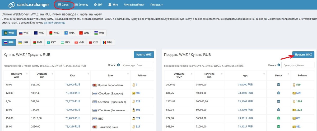Image resolution: width=317 pixels, height=131 pixels.
Task: Click the info icon by buy-panel Поиск
Action: coord(118,65)
